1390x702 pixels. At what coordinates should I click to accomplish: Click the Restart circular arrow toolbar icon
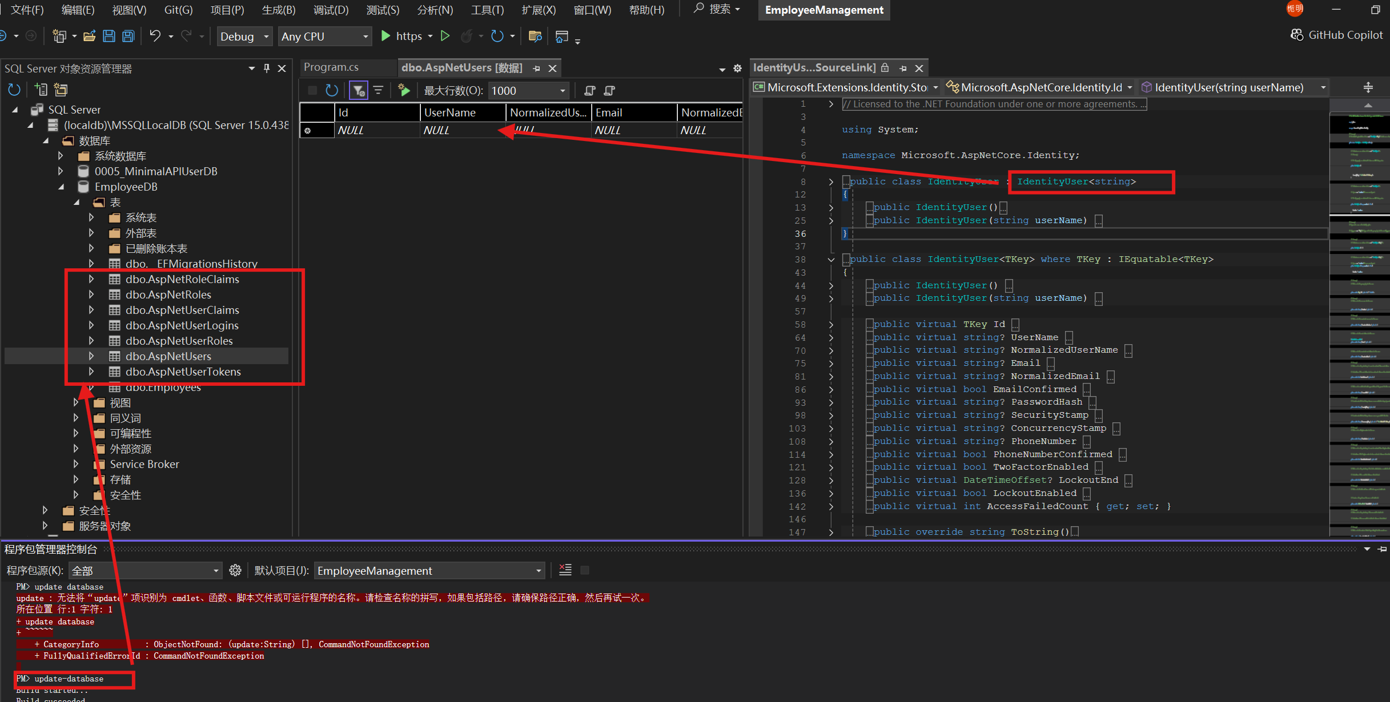(497, 36)
